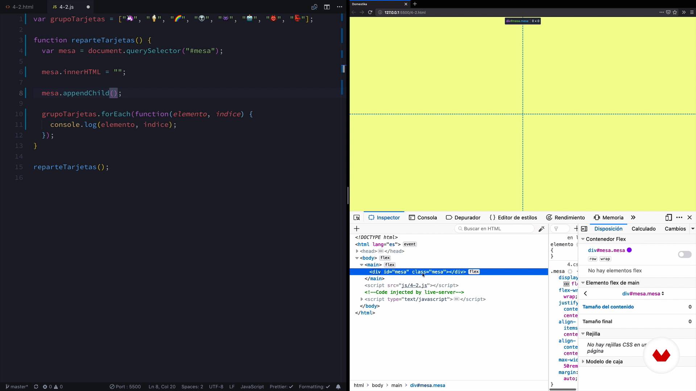Collapse the body node in HTML tree
Screen dimensions: 696x391
coord(357,258)
